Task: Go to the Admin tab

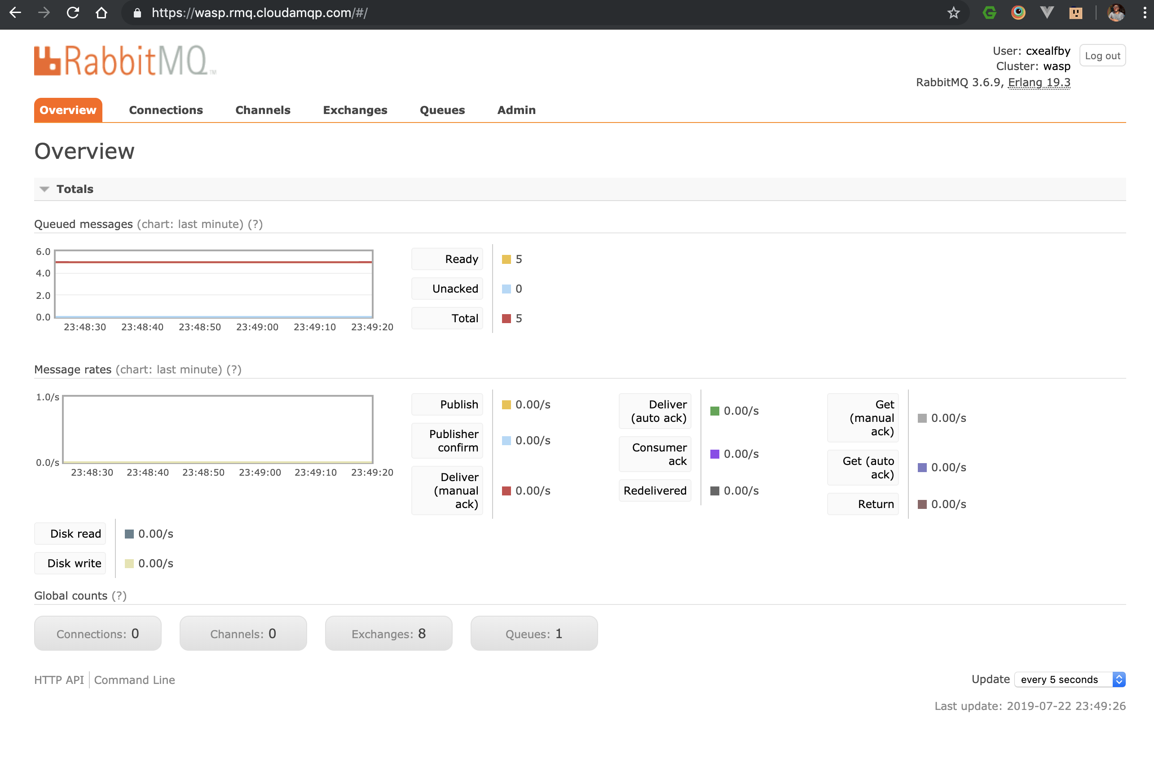Action: (x=516, y=110)
